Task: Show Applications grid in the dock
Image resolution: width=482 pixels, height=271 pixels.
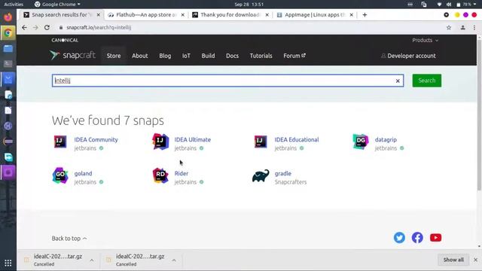Action: [8, 263]
